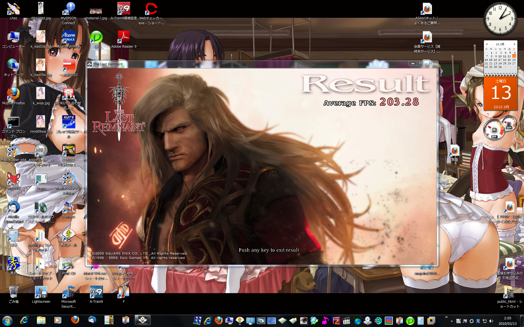Image resolution: width=524 pixels, height=327 pixels.
Task: Click the Windows Start button
Action: (x=7, y=320)
